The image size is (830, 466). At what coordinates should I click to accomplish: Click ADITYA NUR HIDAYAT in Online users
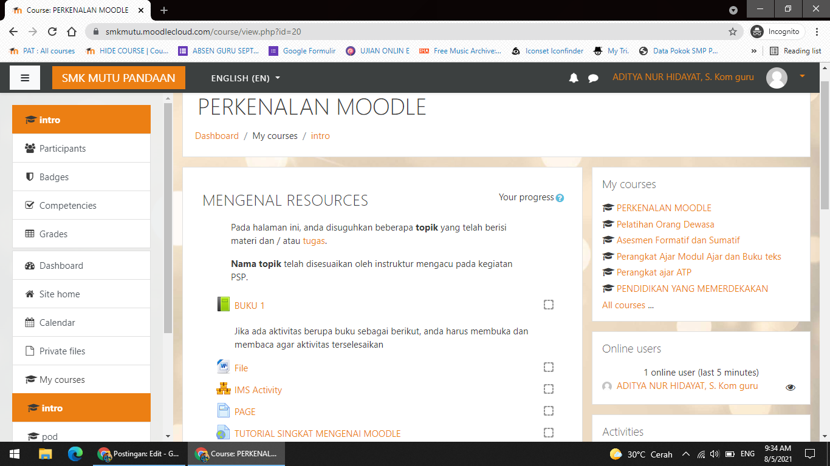(687, 386)
